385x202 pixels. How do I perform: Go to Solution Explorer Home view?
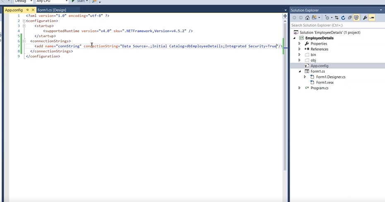(307, 18)
